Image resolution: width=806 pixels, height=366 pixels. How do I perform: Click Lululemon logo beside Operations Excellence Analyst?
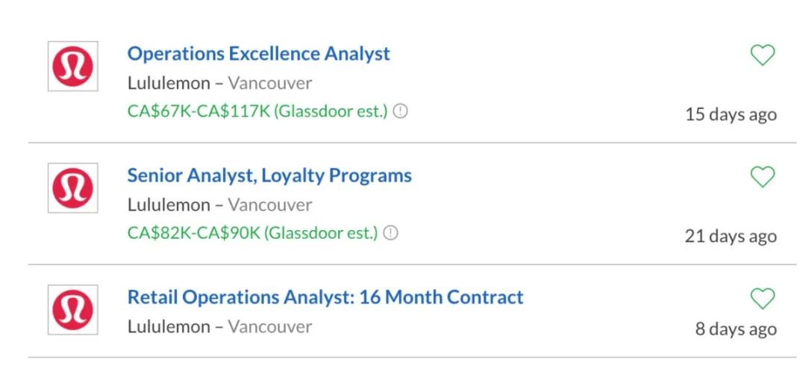click(72, 66)
